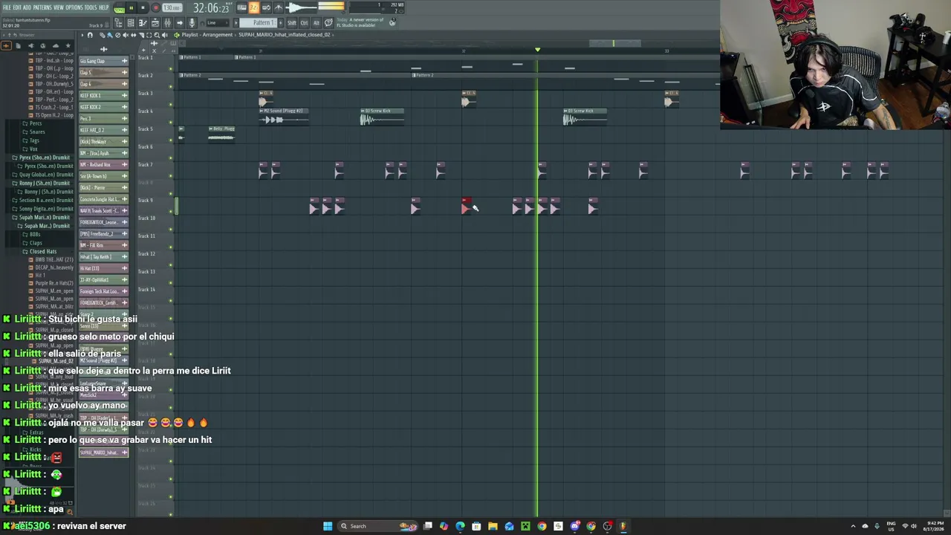Select the playlist playback speaker tool
The image size is (951, 535).
pos(164,35)
